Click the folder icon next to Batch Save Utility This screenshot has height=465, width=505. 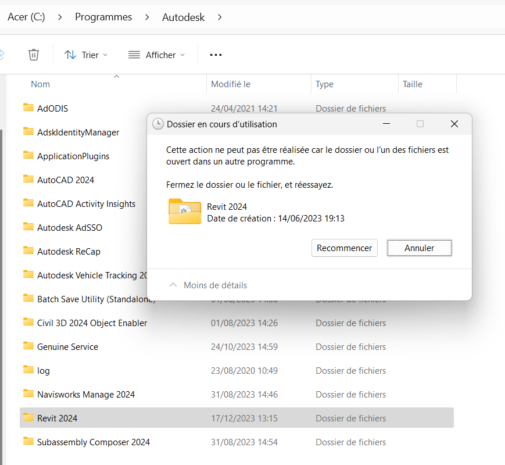tap(28, 298)
